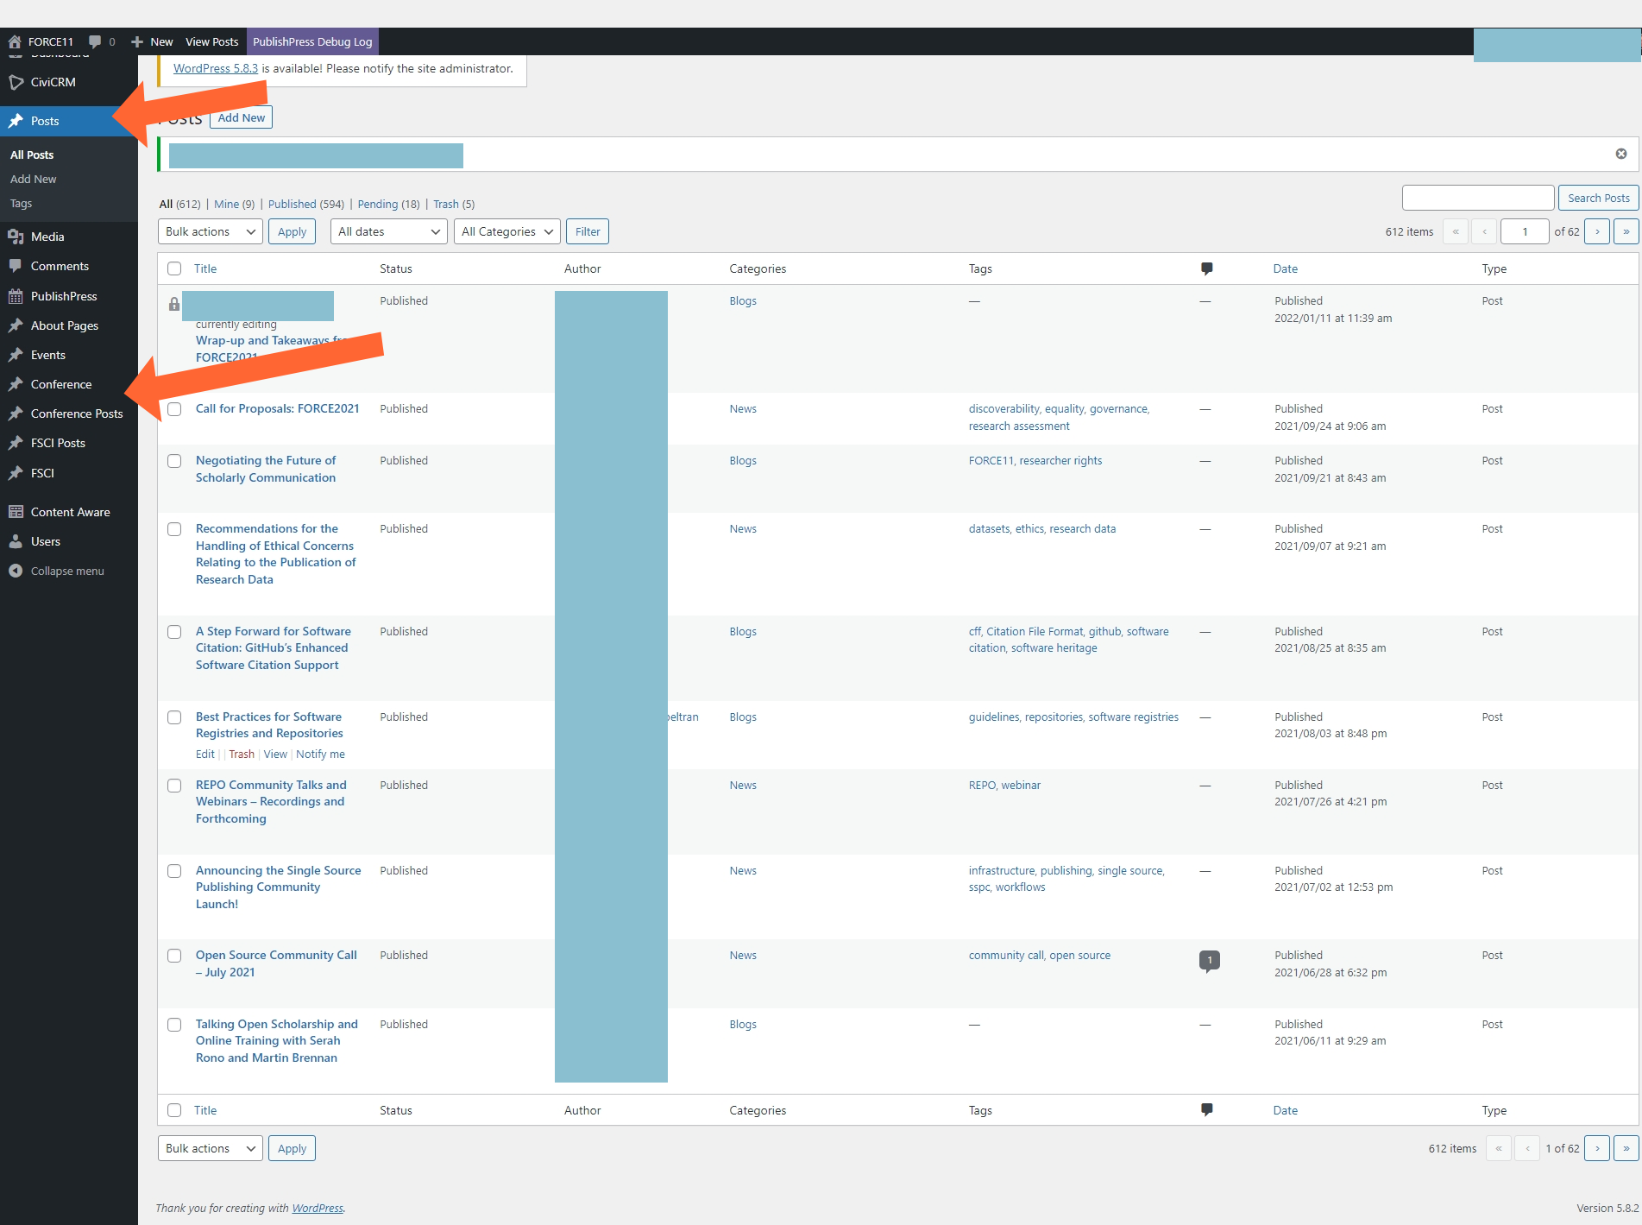Open the software heritage tag link
The image size is (1642, 1225).
coord(1054,647)
